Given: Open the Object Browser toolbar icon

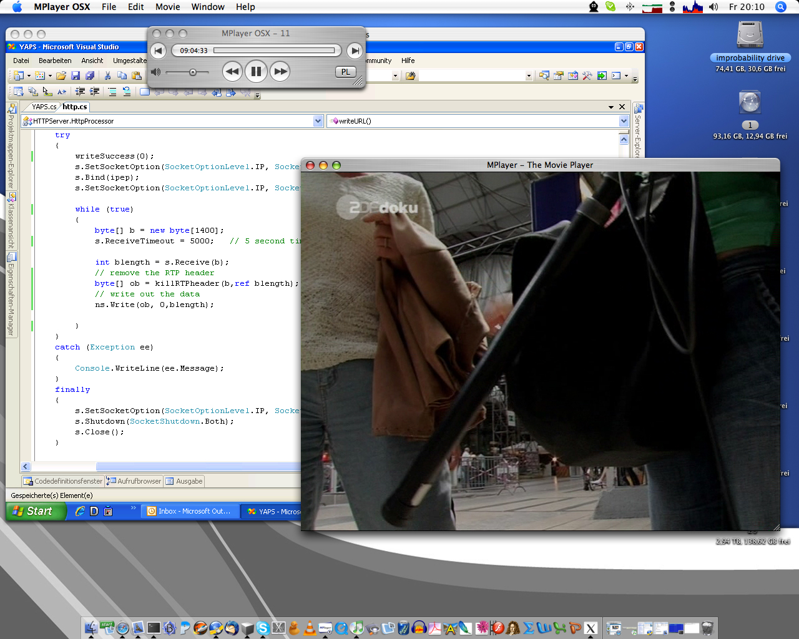Looking at the screenshot, I should pyautogui.click(x=573, y=76).
